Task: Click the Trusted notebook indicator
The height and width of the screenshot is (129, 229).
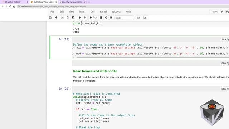Action: click(x=214, y=11)
